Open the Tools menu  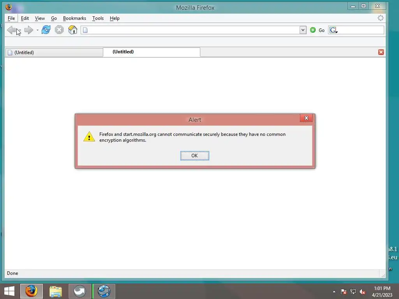(98, 18)
